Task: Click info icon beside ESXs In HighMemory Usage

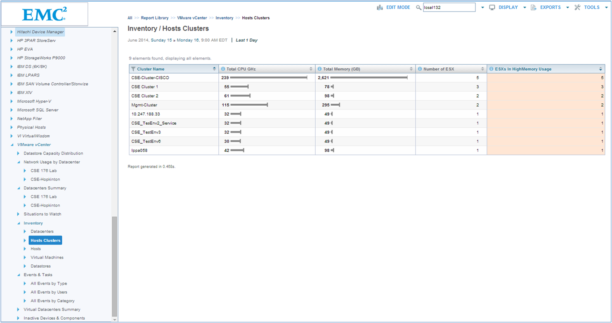Action: tap(491, 69)
